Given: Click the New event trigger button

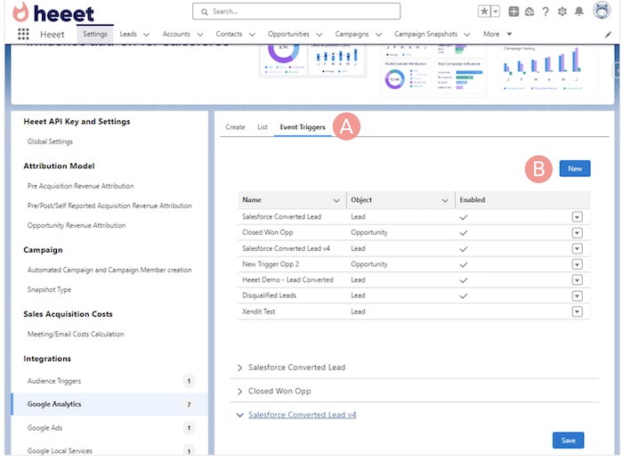Looking at the screenshot, I should click(575, 168).
